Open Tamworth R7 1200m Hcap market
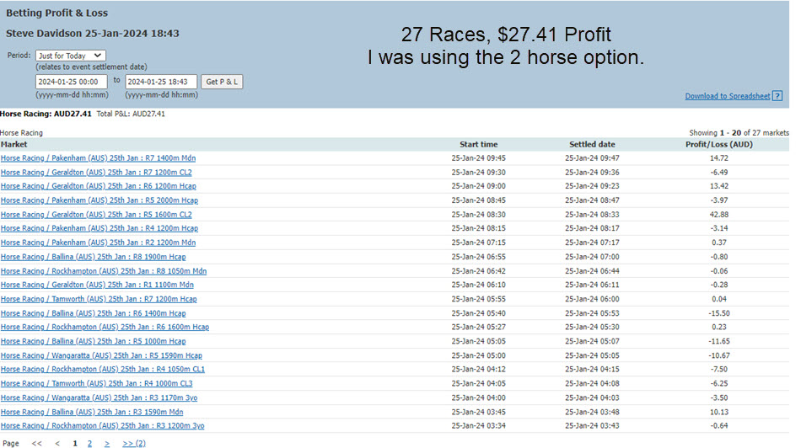Screen dimensions: 801x448 click(x=99, y=299)
